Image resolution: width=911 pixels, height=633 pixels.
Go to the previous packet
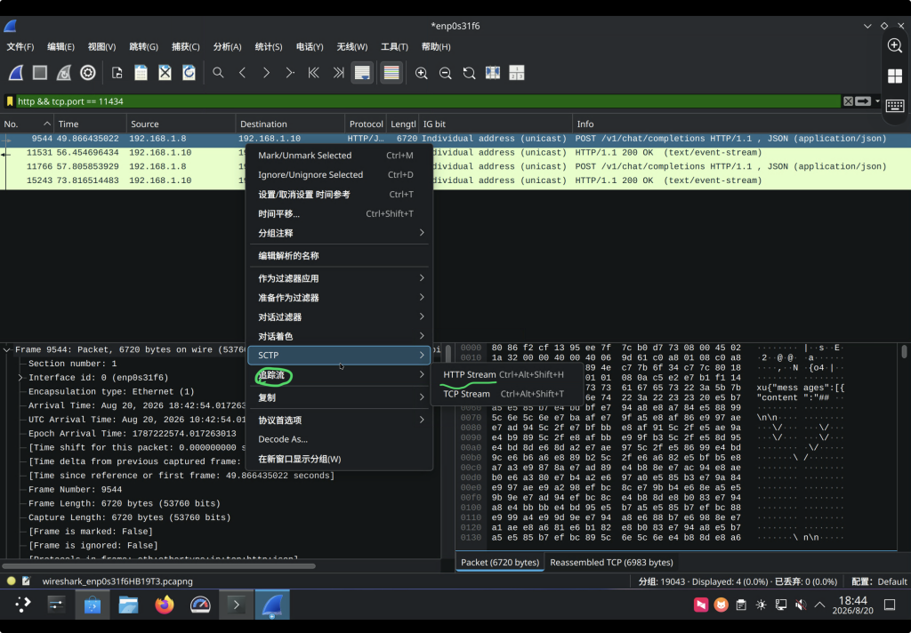point(242,73)
